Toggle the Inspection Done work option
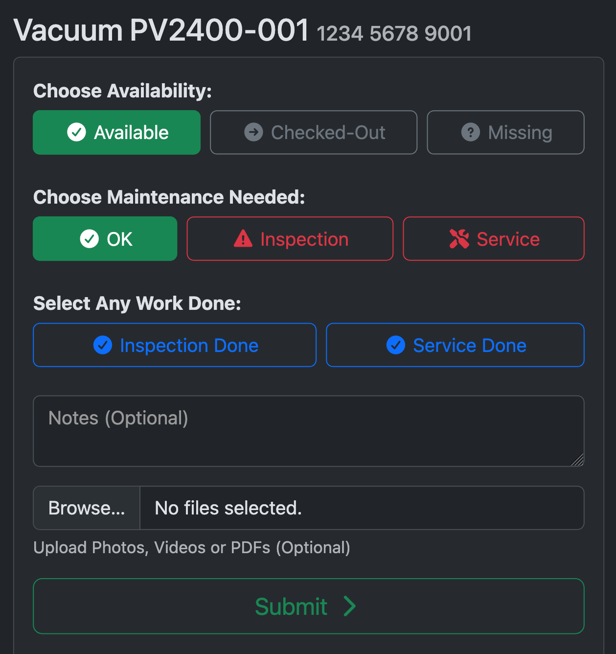The image size is (616, 654). coord(175,345)
